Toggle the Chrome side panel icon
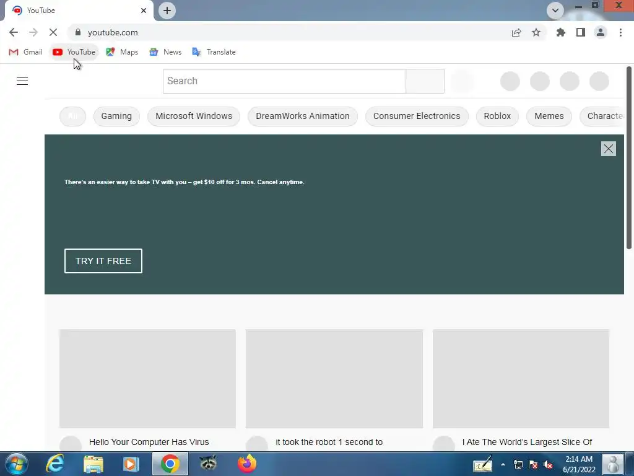This screenshot has height=476, width=634. point(581,32)
